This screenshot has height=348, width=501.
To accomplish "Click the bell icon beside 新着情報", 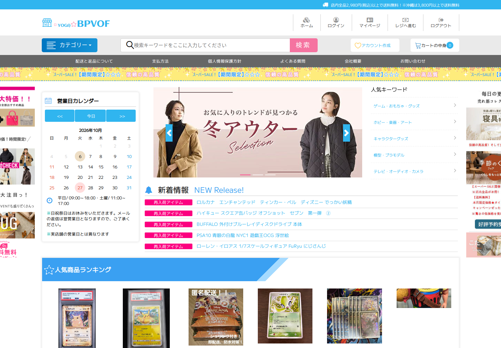I will tap(149, 190).
